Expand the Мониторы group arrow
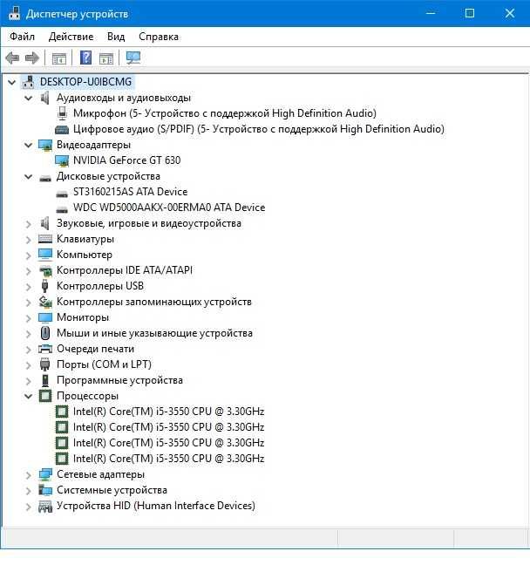The width and height of the screenshot is (530, 565). click(x=29, y=318)
